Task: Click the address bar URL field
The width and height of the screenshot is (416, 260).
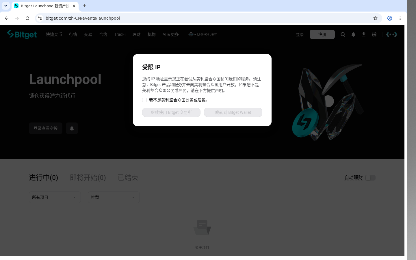Action: pyautogui.click(x=208, y=18)
